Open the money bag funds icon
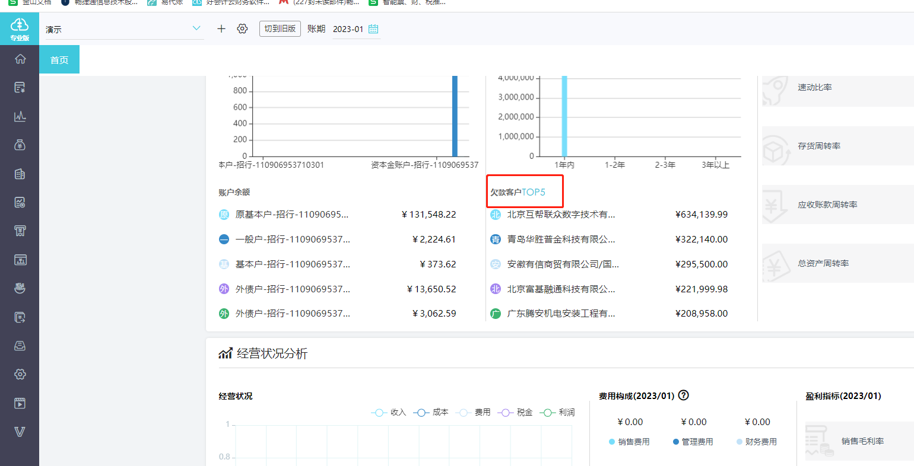Image resolution: width=914 pixels, height=466 pixels. coord(20,145)
